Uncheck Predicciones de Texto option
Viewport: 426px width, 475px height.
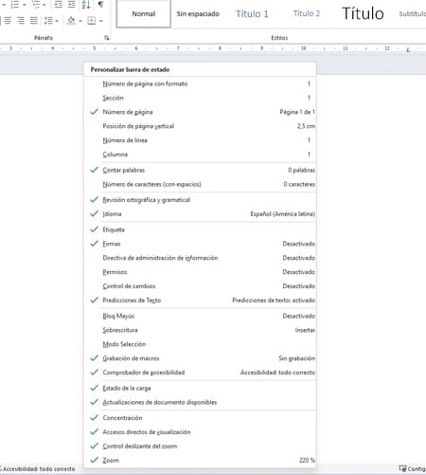tap(201, 301)
